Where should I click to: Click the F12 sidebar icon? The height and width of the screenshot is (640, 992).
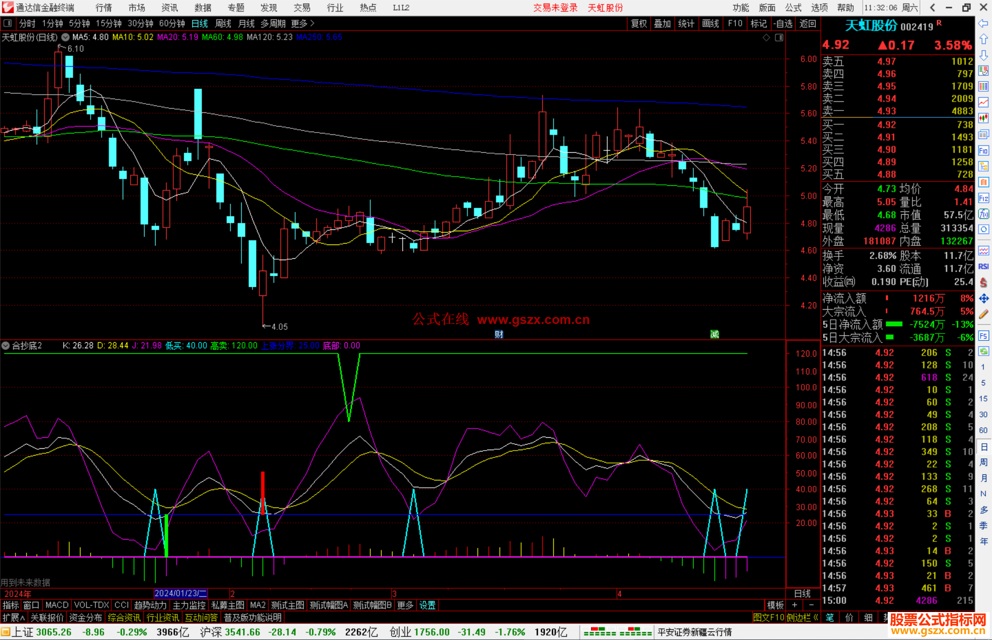[x=983, y=198]
